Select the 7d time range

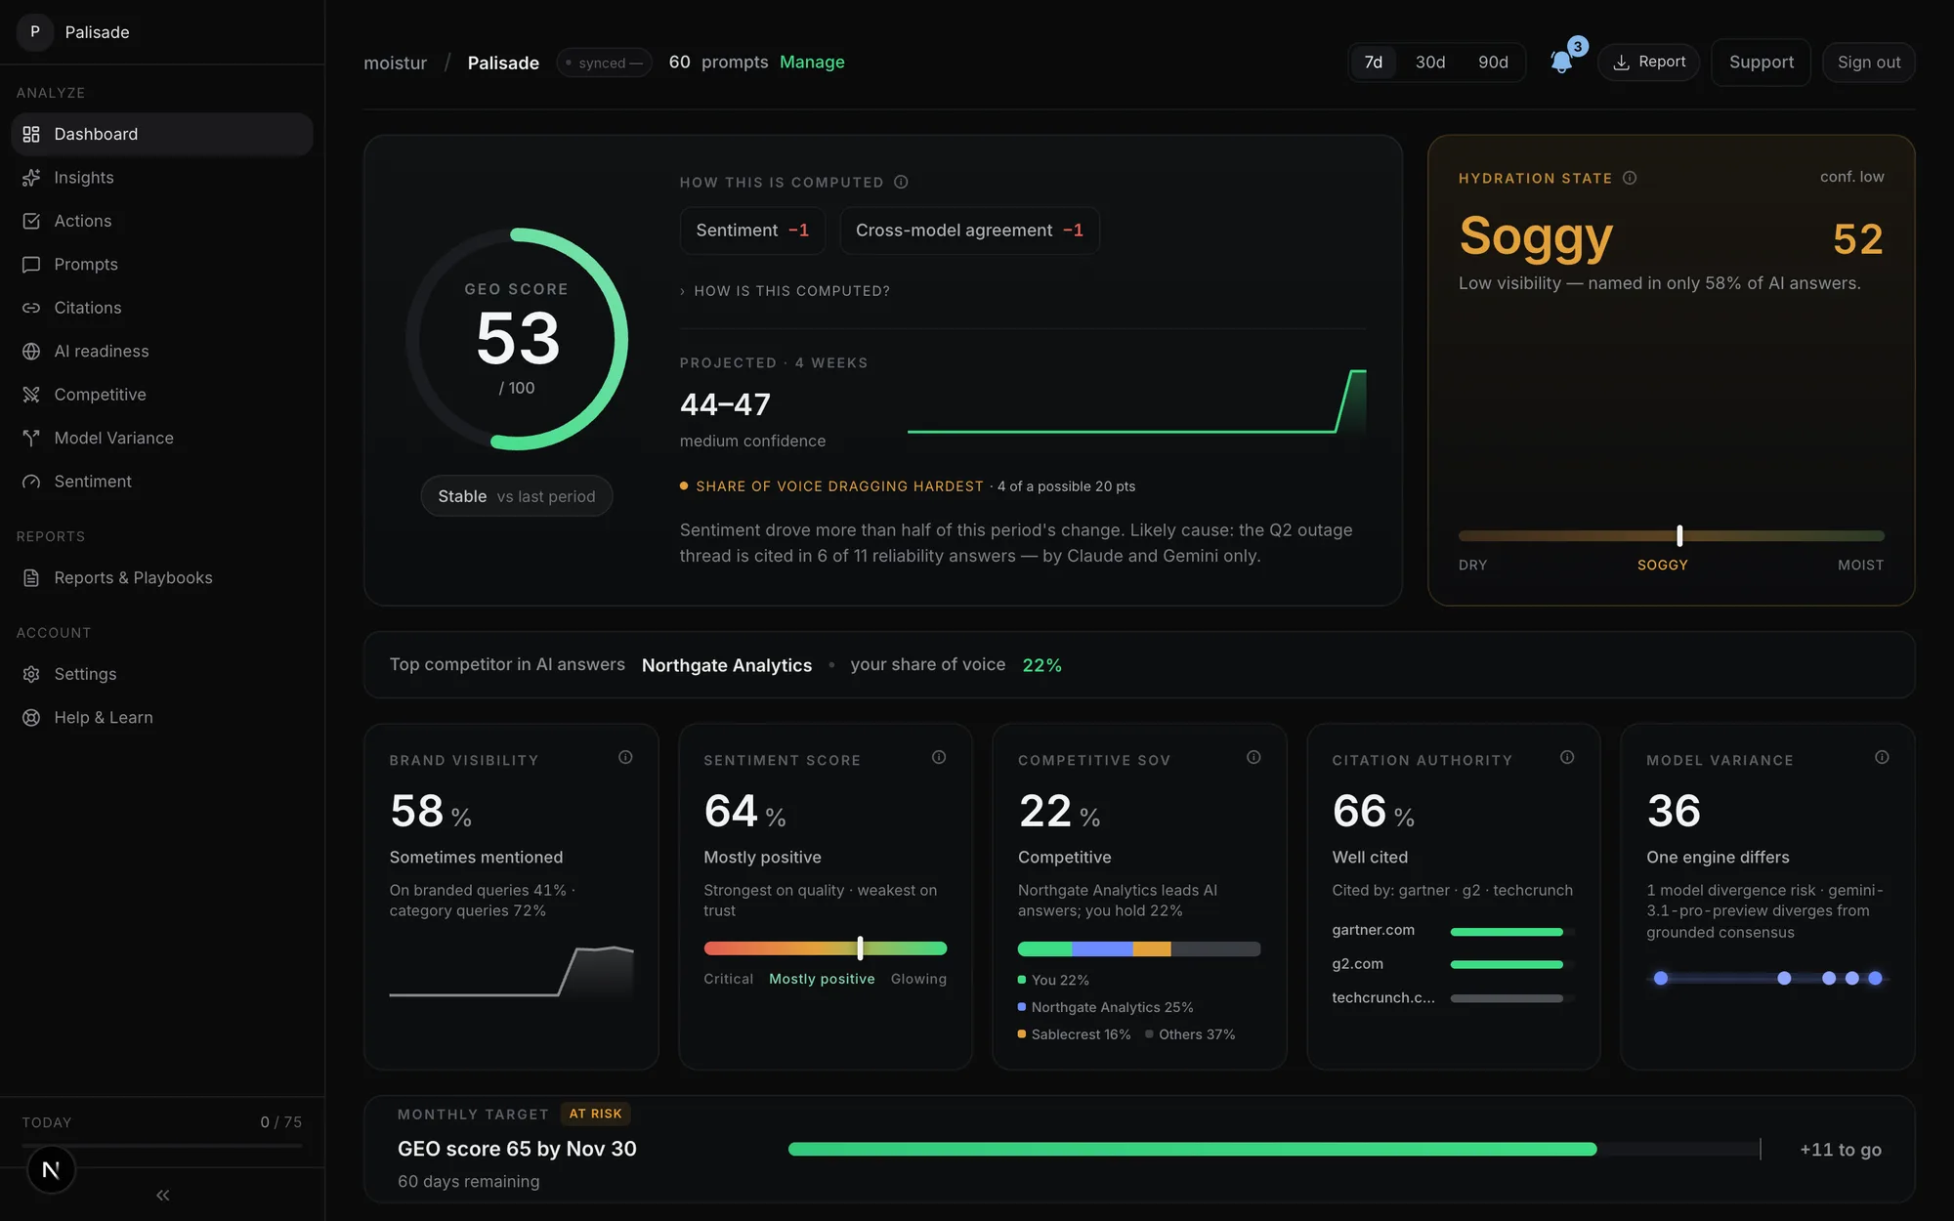click(1373, 63)
